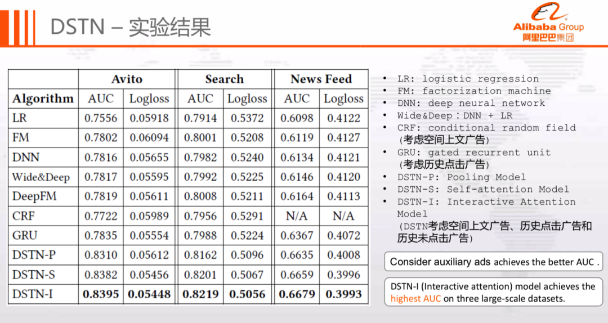Select the 'DSTN-S' row label in table
This screenshot has width=608, height=323.
[x=33, y=275]
